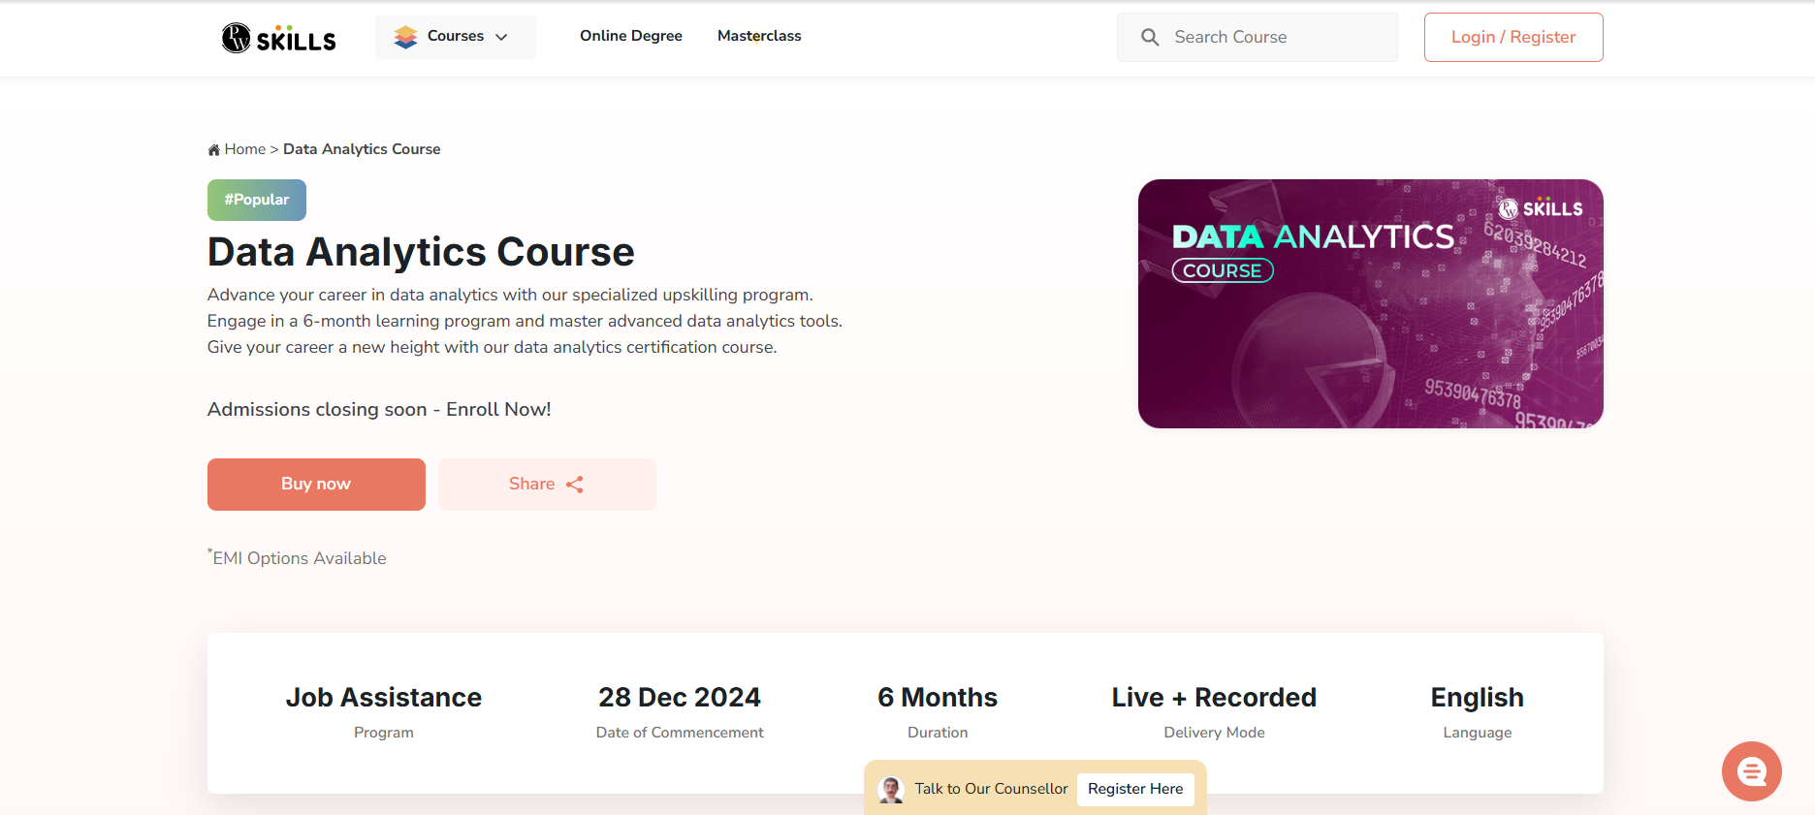Click the Share button
The width and height of the screenshot is (1815, 815).
547,485
